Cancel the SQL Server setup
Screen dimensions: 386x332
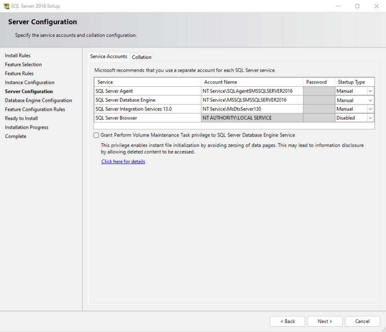point(362,321)
